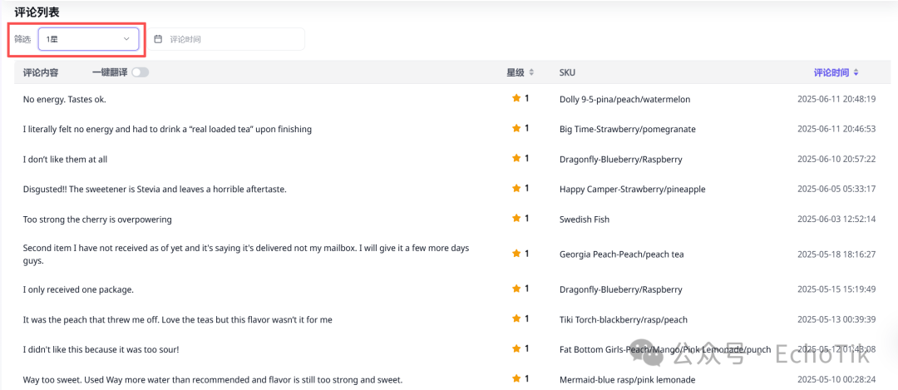Screen dimensions: 898x390
Task: Click the star icon on the Swedish Fish review
Action: coord(516,218)
